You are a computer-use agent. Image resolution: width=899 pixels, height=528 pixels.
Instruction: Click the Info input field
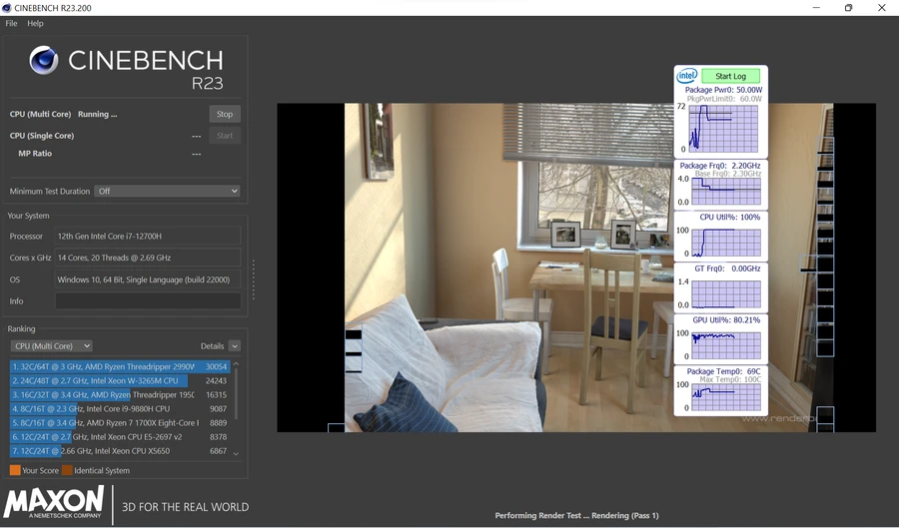click(x=148, y=301)
